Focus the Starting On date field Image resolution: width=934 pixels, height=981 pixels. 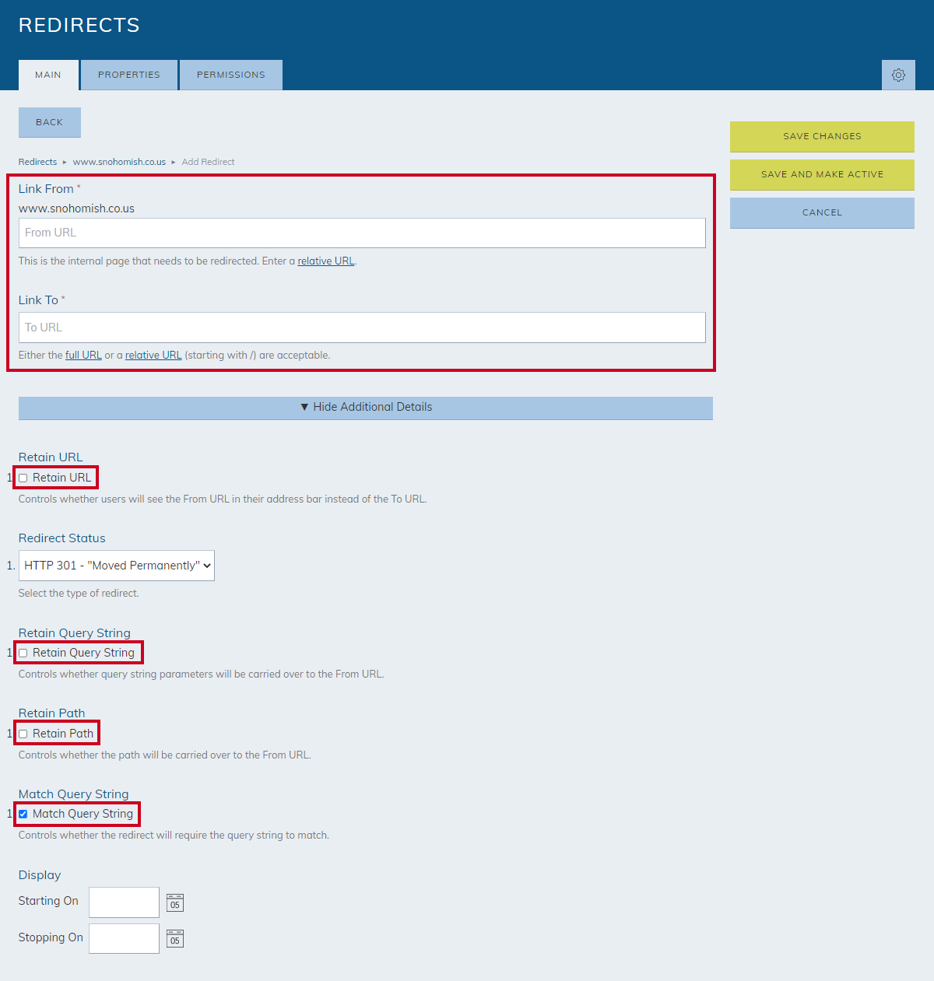(124, 902)
